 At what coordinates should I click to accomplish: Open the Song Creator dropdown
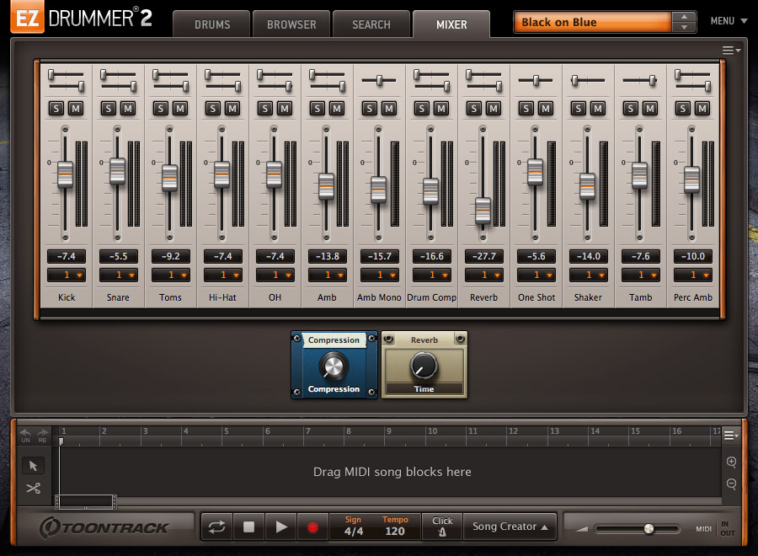coord(510,527)
